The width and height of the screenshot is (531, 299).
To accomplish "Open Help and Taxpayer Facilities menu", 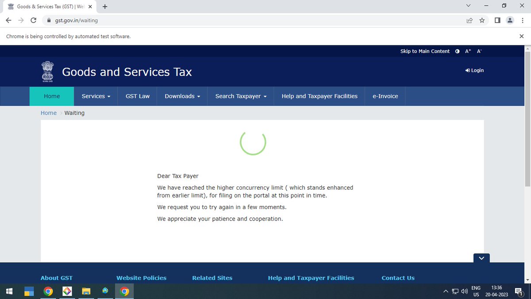I will (x=319, y=96).
